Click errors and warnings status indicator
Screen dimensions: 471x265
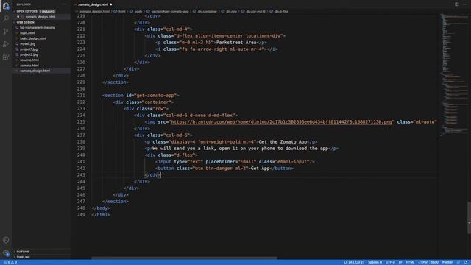pos(10,262)
